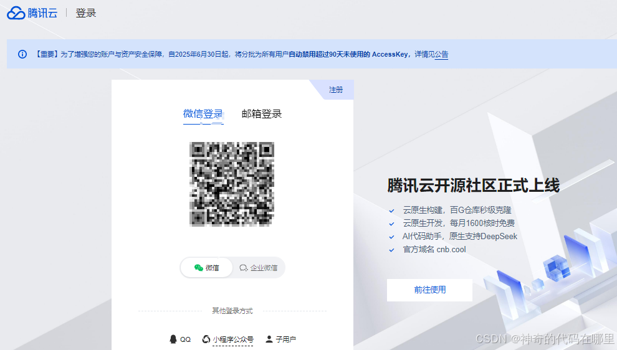
Task: Click the QQ penguin icon
Action: point(173,339)
